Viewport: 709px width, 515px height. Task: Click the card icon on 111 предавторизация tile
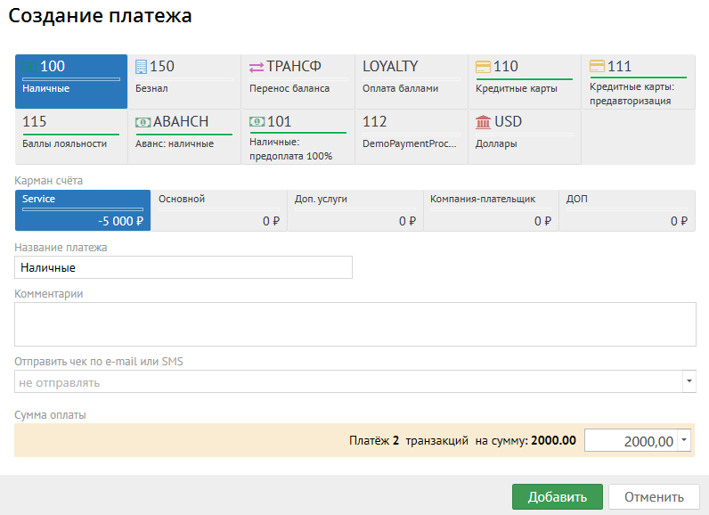[597, 67]
